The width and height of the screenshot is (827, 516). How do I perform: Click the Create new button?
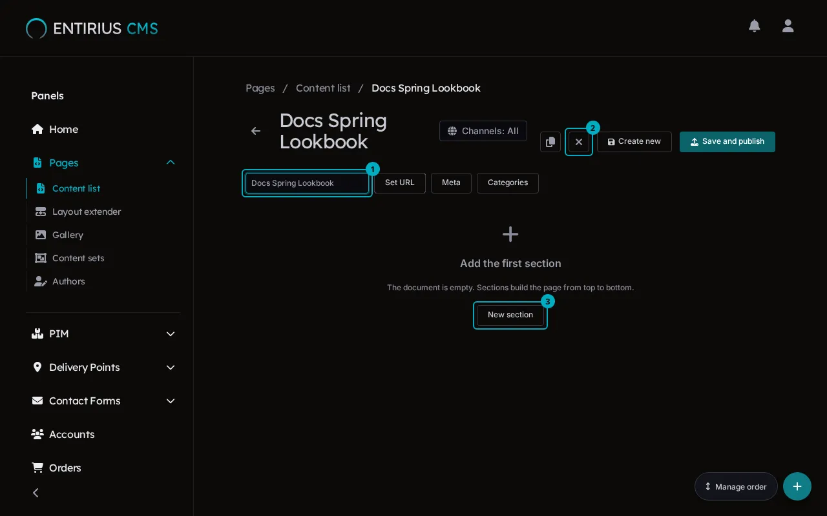pos(634,142)
